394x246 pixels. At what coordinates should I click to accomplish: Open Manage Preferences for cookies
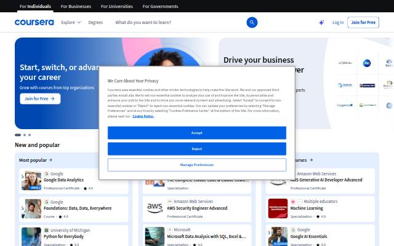[x=197, y=165]
